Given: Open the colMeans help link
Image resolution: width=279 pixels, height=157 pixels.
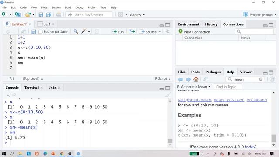Looking at the screenshot, I should pyautogui.click(x=257, y=100).
